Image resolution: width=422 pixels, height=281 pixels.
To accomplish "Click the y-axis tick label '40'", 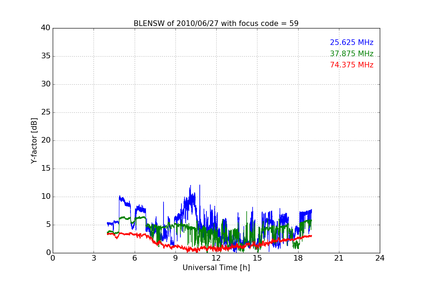I will click(46, 28).
